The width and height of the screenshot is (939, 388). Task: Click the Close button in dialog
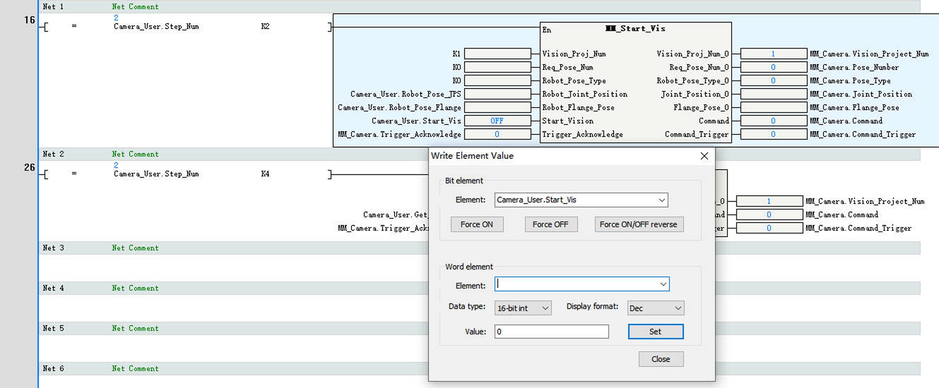click(661, 359)
